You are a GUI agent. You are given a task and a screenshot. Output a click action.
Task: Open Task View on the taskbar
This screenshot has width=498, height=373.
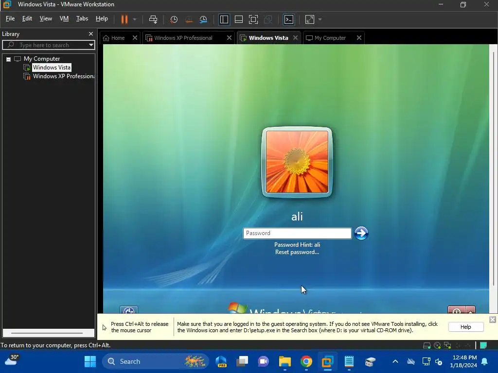[x=242, y=361]
